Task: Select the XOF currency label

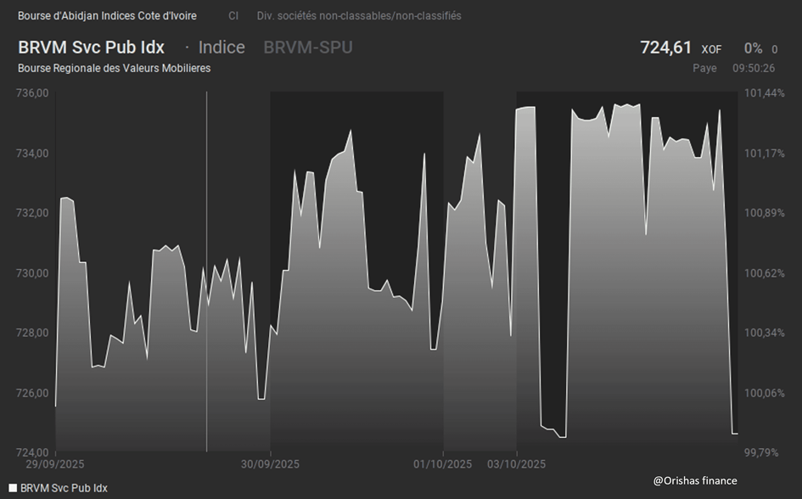Action: (x=711, y=49)
